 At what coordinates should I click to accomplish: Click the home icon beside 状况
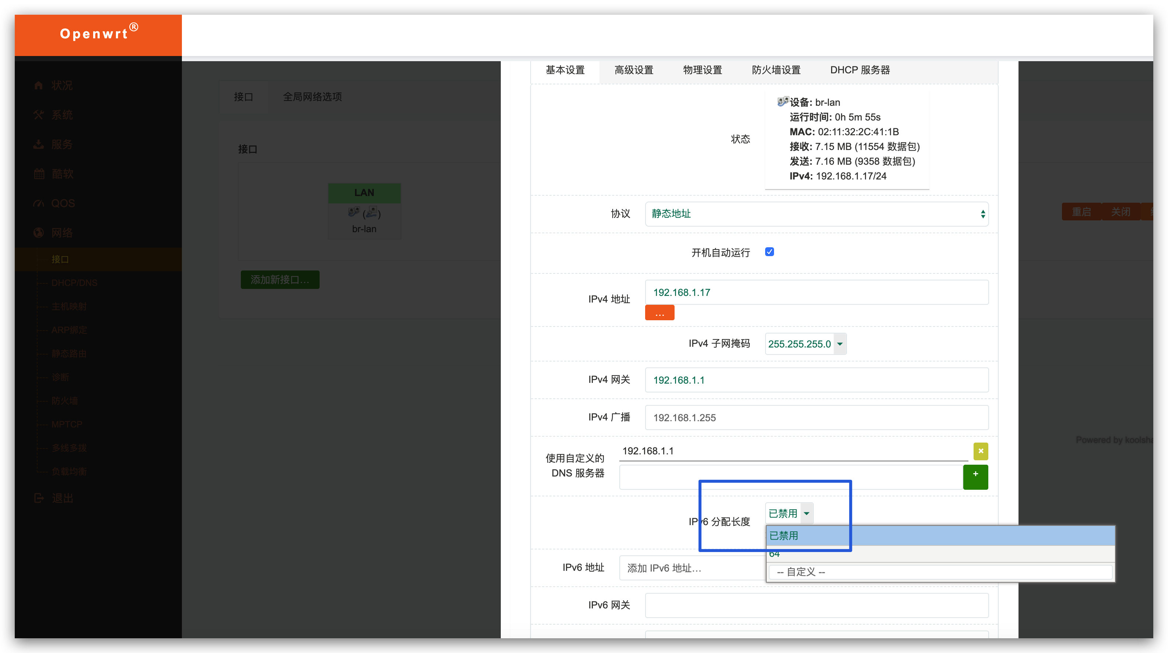coord(39,85)
